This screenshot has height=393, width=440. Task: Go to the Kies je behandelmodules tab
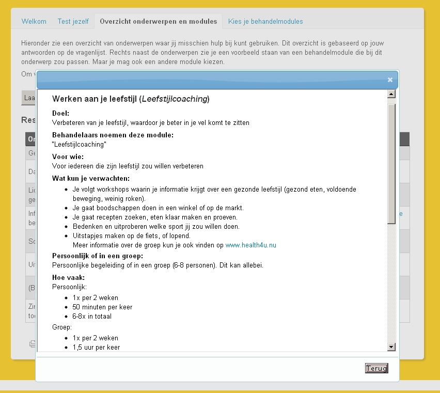[265, 21]
